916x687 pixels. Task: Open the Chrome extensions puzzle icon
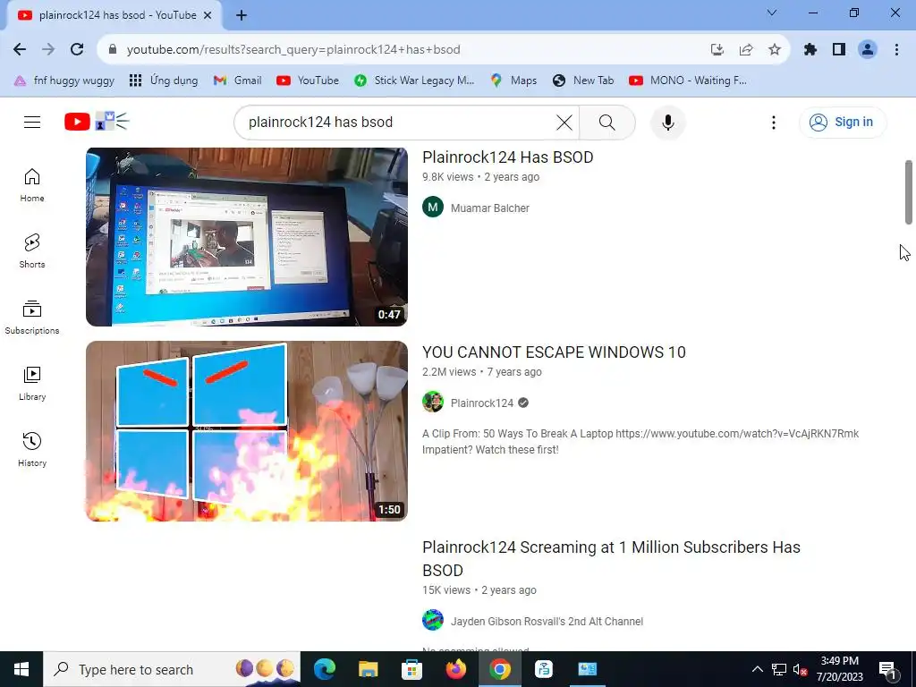tap(810, 50)
